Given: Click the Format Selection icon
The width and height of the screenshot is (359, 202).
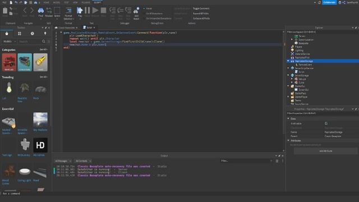Looking at the screenshot, I should 68,11.
